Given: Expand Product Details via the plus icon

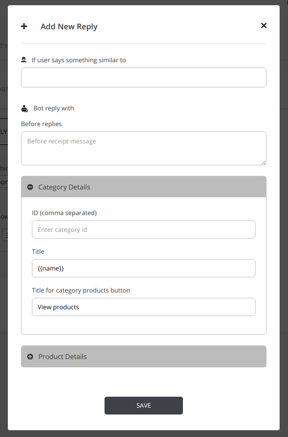Looking at the screenshot, I should [30, 356].
